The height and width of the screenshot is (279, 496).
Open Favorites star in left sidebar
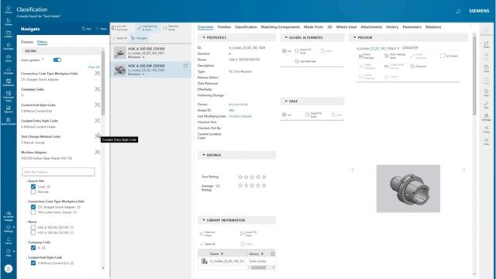9,46
